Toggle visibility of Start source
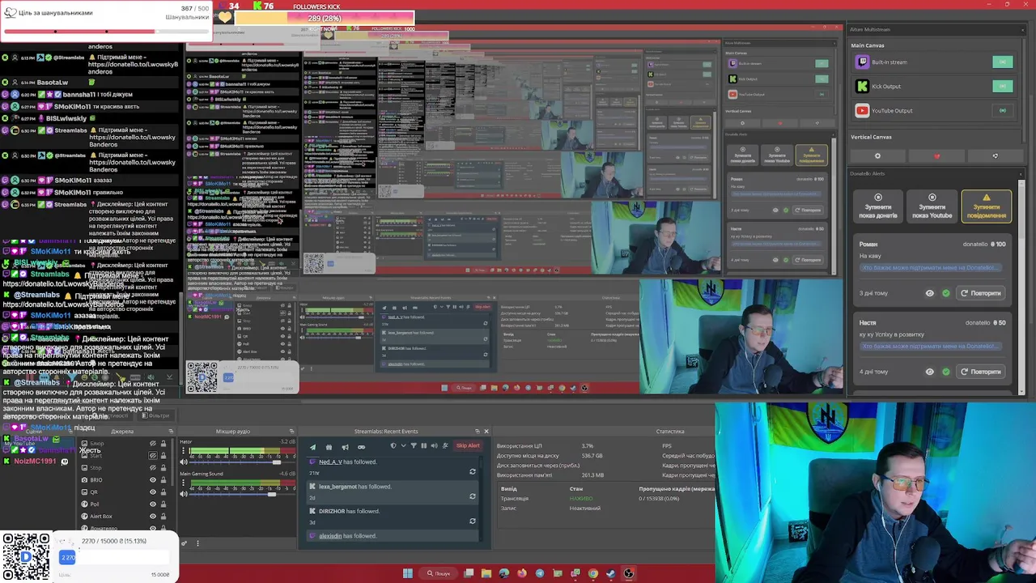 (x=153, y=455)
